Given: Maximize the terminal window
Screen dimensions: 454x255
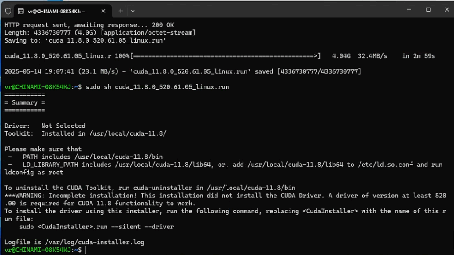Looking at the screenshot, I should point(428,10).
